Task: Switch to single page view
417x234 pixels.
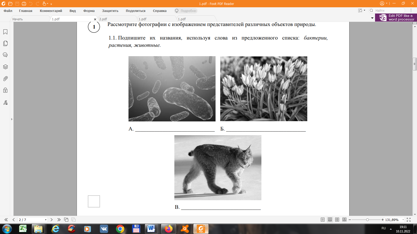Action: (x=323, y=220)
